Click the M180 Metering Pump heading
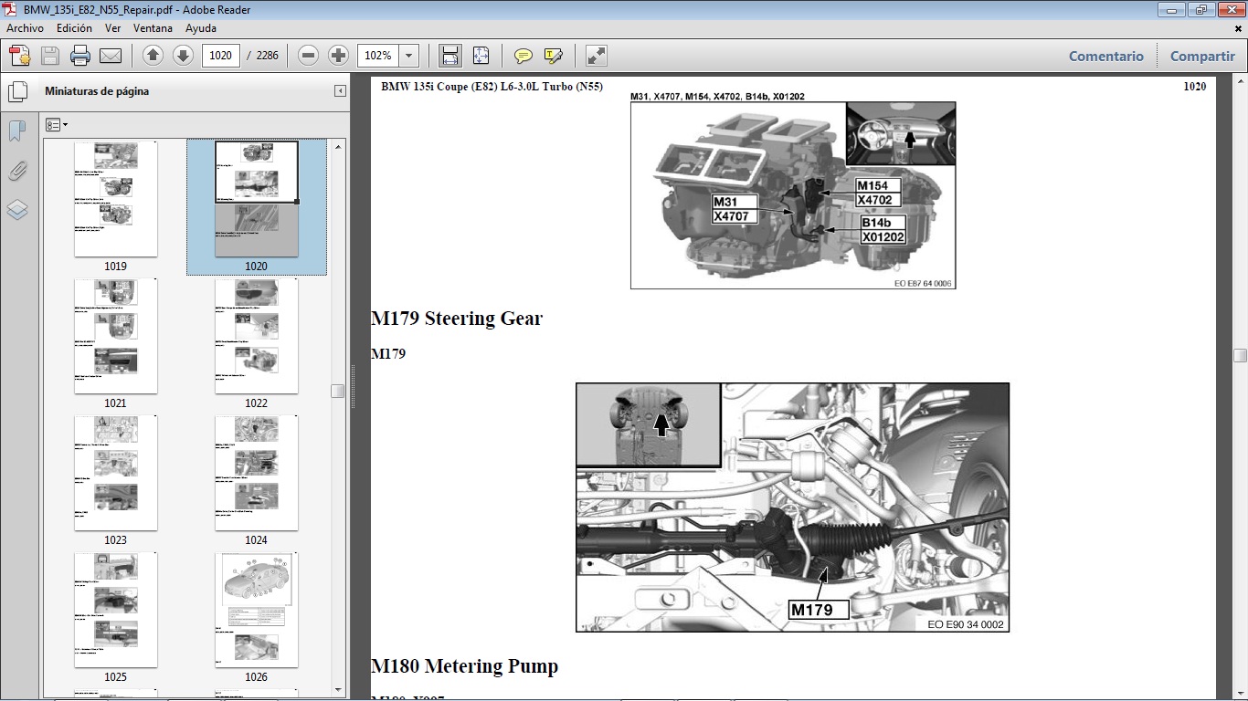Image resolution: width=1248 pixels, height=701 pixels. 464,666
